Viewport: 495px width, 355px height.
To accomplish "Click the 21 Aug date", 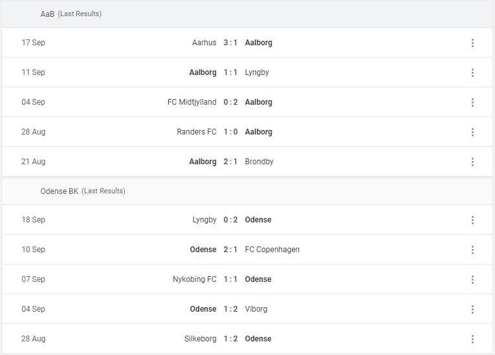I will point(33,162).
